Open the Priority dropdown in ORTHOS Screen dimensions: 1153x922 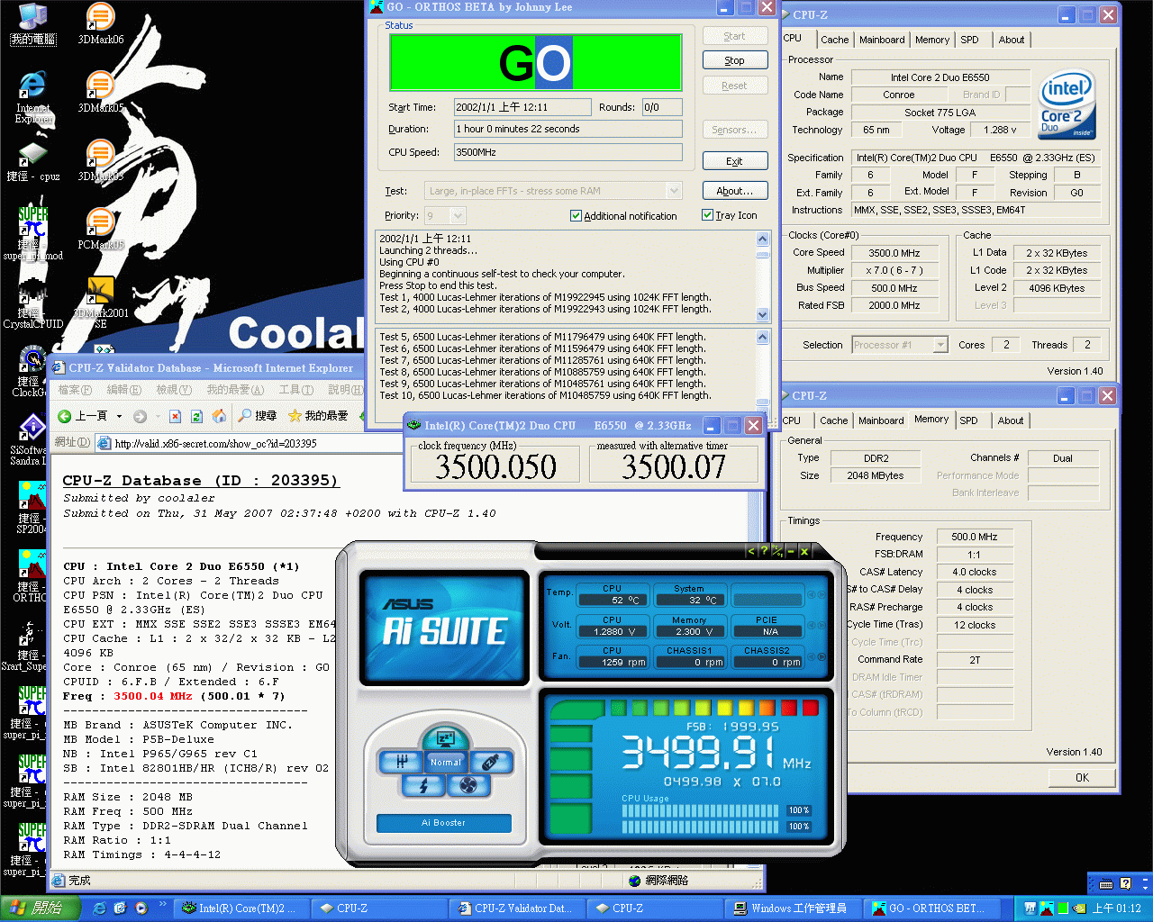(x=458, y=216)
